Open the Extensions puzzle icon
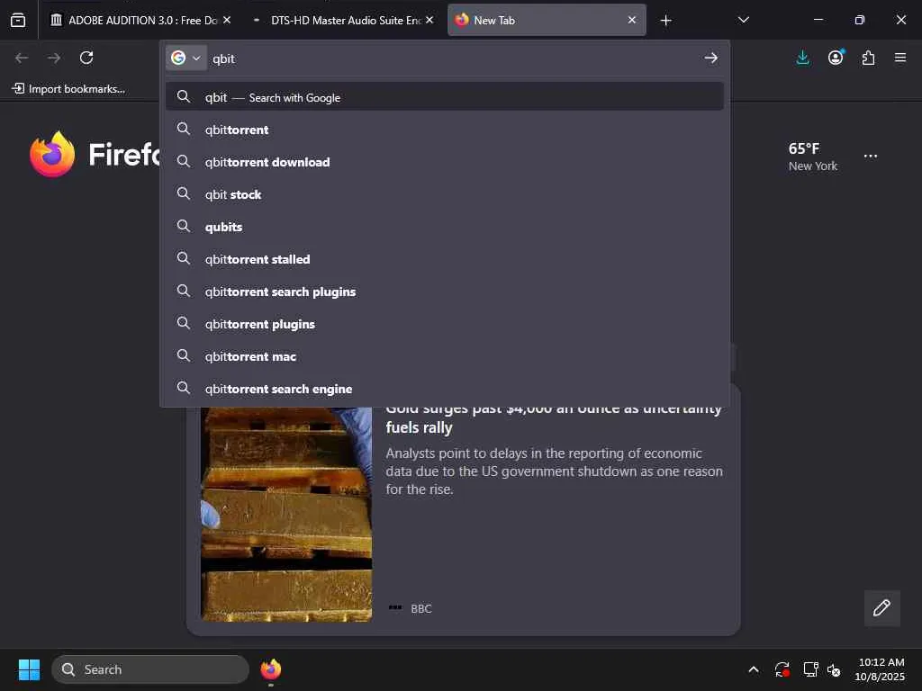The width and height of the screenshot is (922, 691). click(x=869, y=58)
